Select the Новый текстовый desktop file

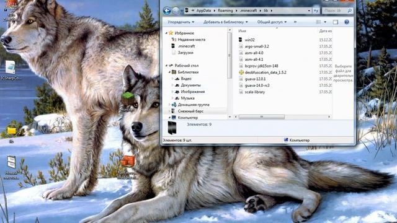[x=11, y=162]
